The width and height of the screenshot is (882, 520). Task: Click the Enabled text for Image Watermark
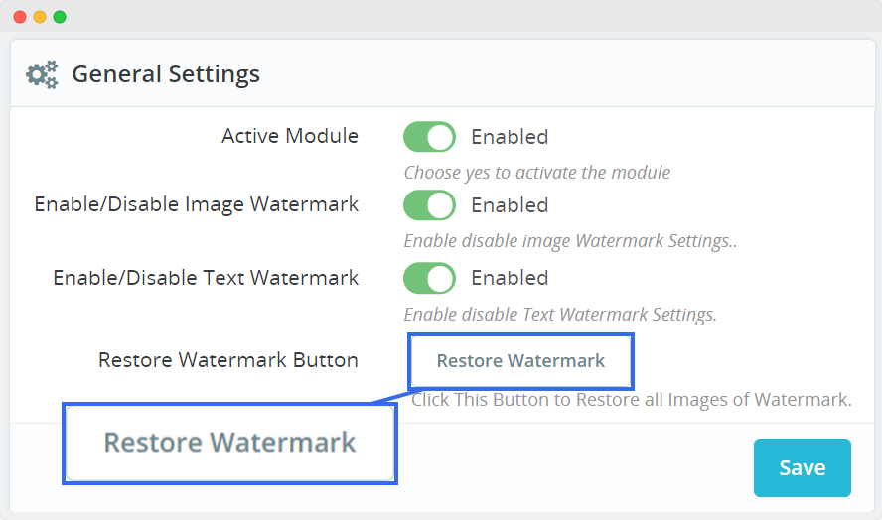pos(510,205)
